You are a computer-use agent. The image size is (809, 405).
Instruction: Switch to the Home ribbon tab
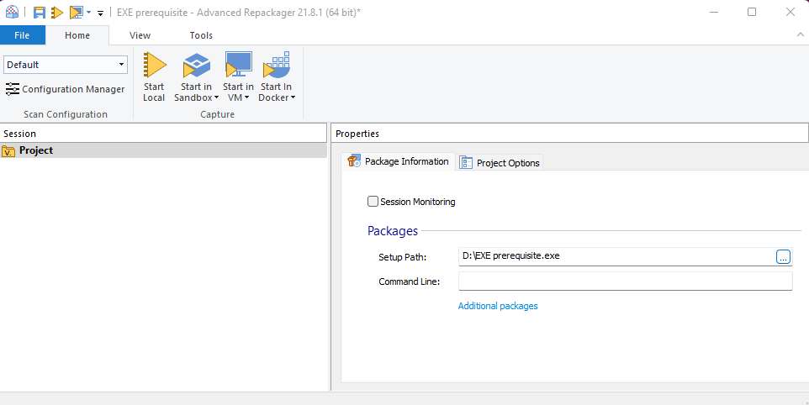(77, 35)
